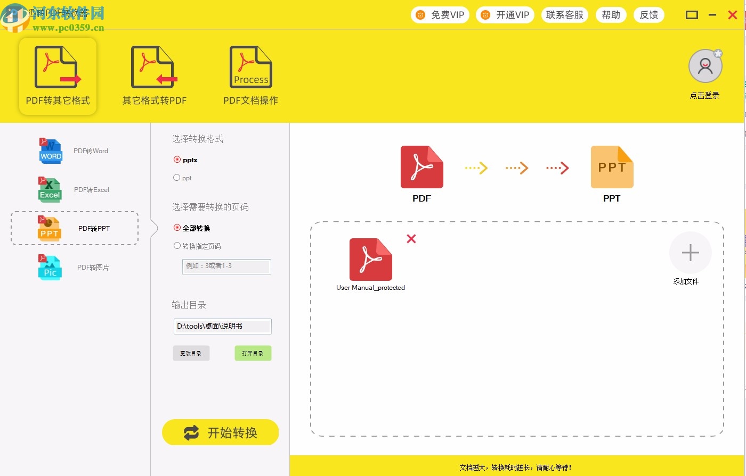Image resolution: width=746 pixels, height=476 pixels.
Task: Select the pptx output format
Action: (x=176, y=160)
